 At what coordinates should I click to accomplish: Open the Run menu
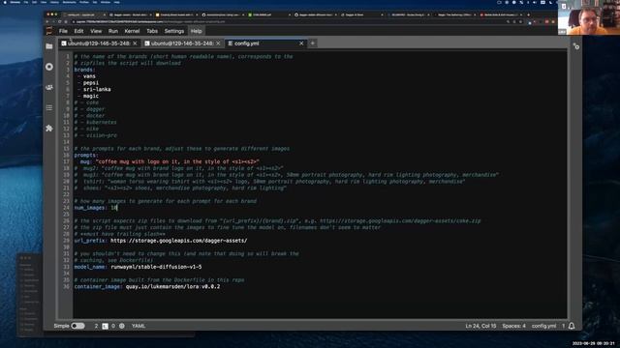113,31
